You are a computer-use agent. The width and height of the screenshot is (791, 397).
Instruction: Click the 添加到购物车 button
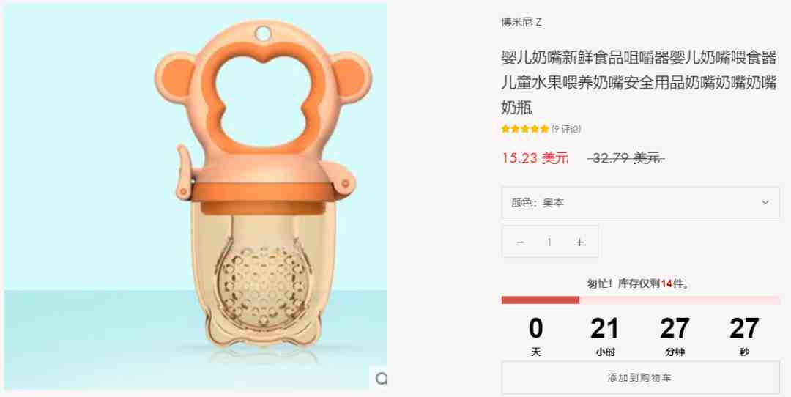641,377
